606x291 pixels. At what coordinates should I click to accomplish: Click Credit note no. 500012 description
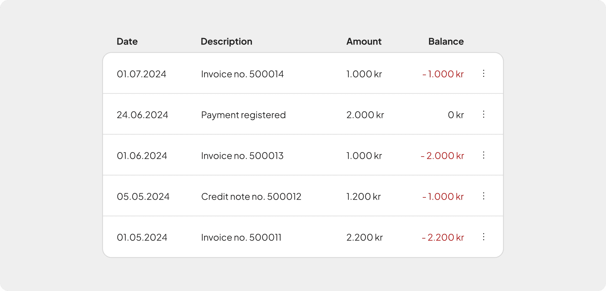[x=251, y=197]
